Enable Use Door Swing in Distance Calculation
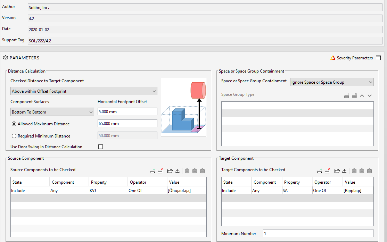 [x=100, y=147]
